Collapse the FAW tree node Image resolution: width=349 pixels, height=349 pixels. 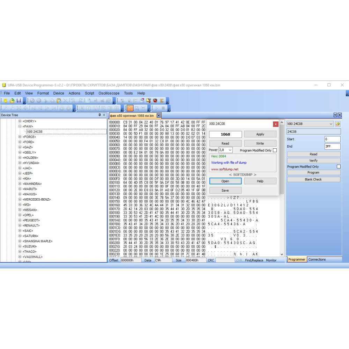pyautogui.click(x=20, y=126)
